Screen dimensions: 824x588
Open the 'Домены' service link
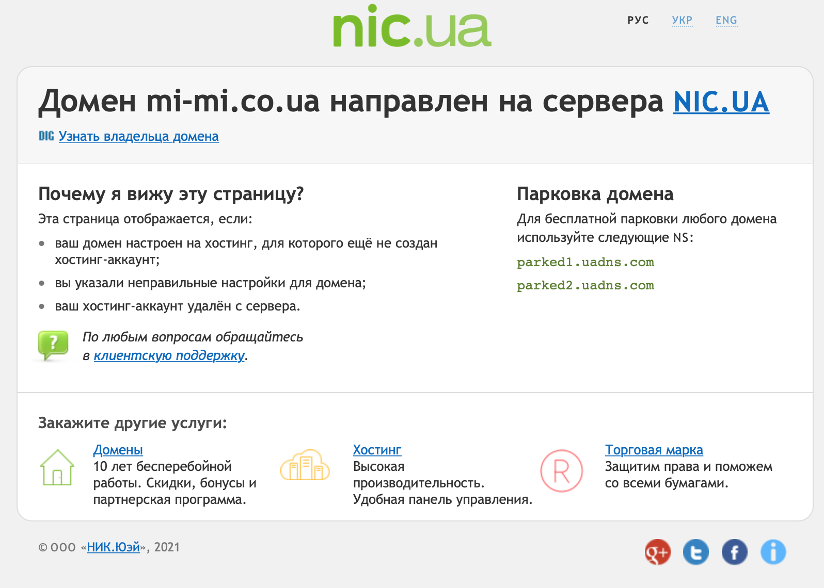[x=118, y=450]
